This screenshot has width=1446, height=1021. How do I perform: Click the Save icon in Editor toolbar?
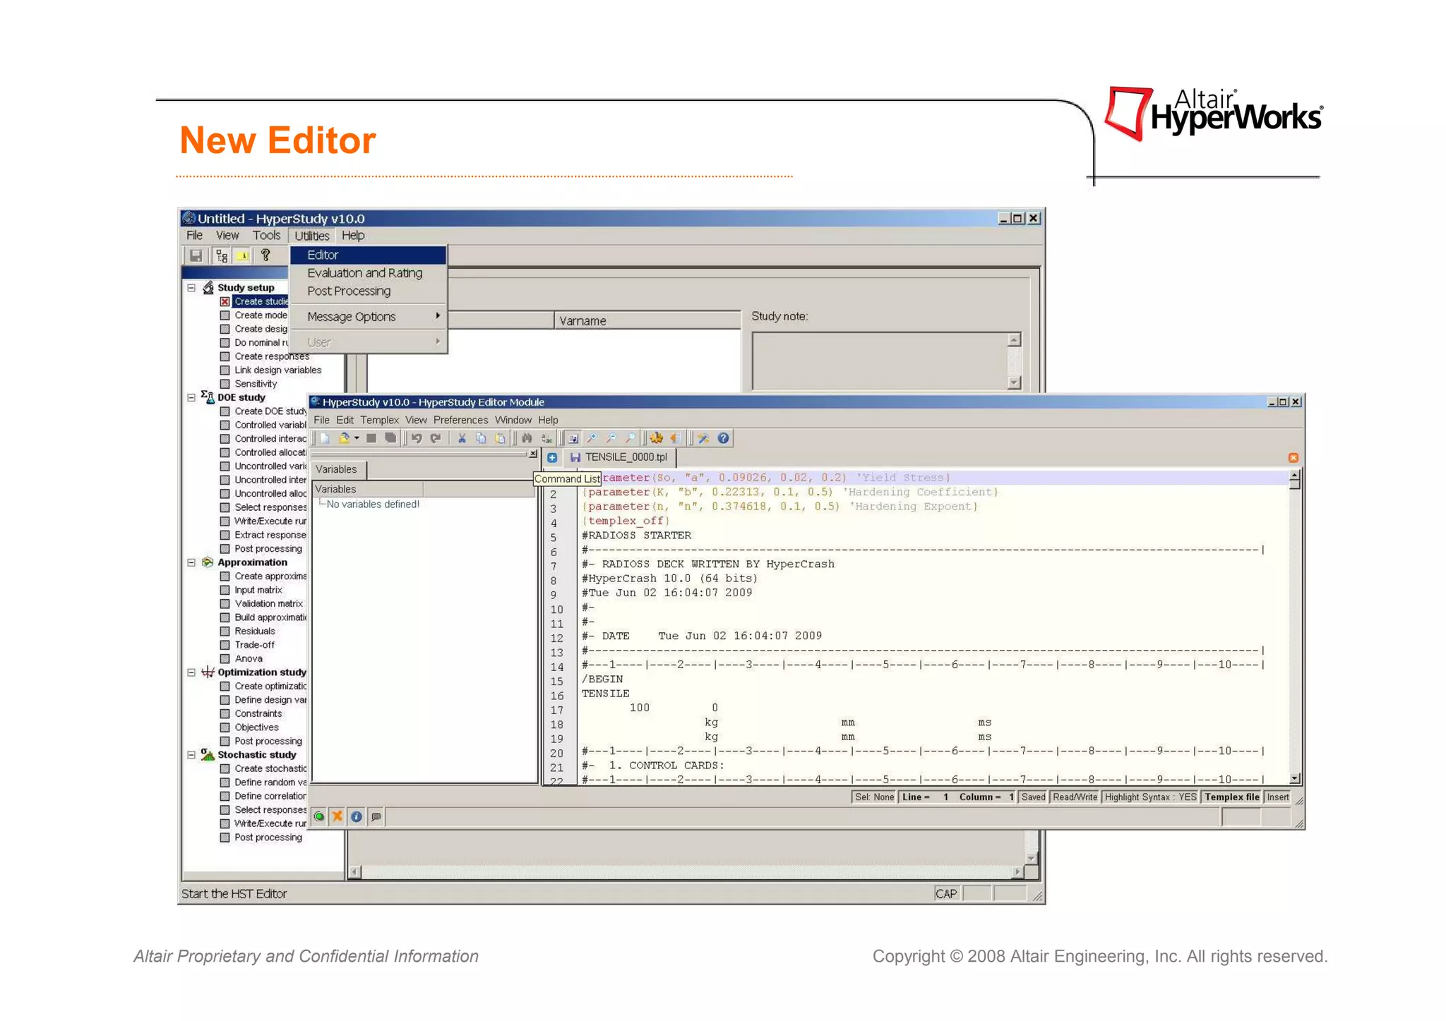(x=371, y=438)
